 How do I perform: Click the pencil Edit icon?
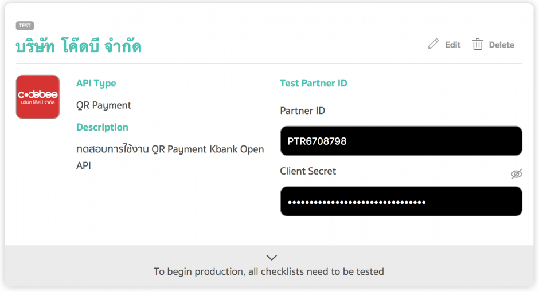433,44
